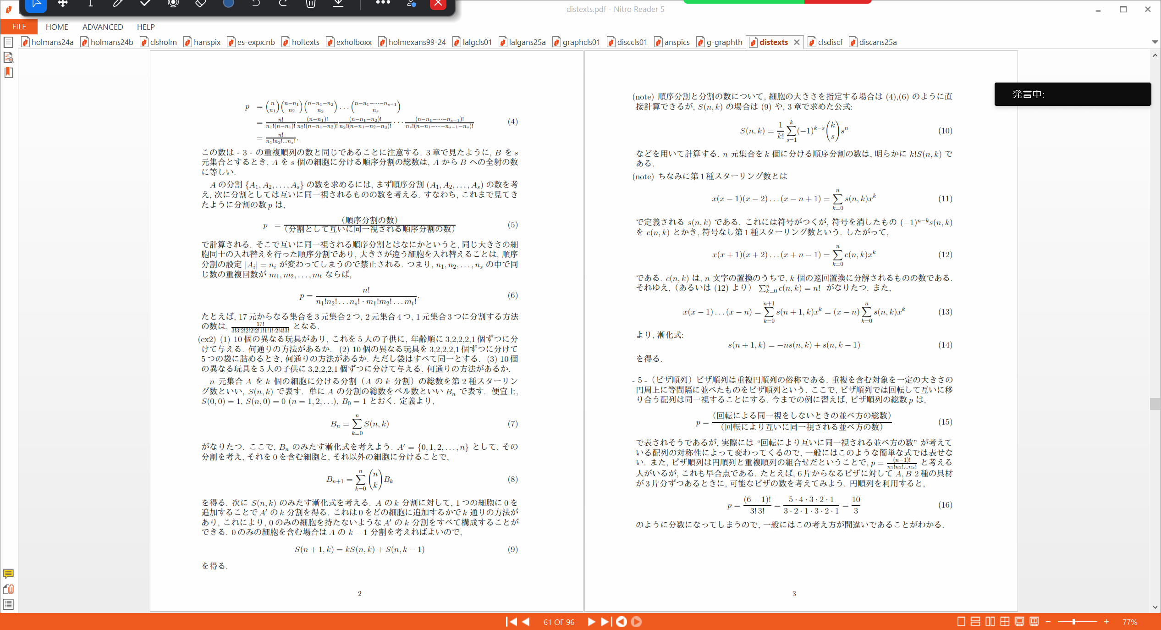1161x630 pixels.
Task: Open the Output list panel at sidebar bottom
Action: 8,604
